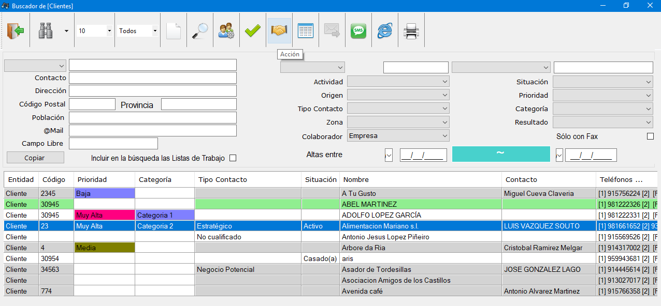Open the toolbar combo showing 10
Viewport: 661px width, 306px height.
tap(94, 31)
